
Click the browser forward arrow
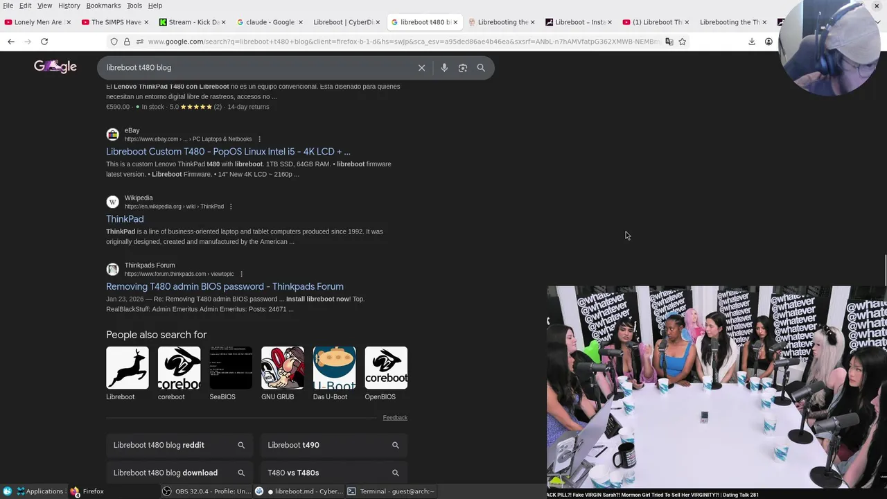28,42
